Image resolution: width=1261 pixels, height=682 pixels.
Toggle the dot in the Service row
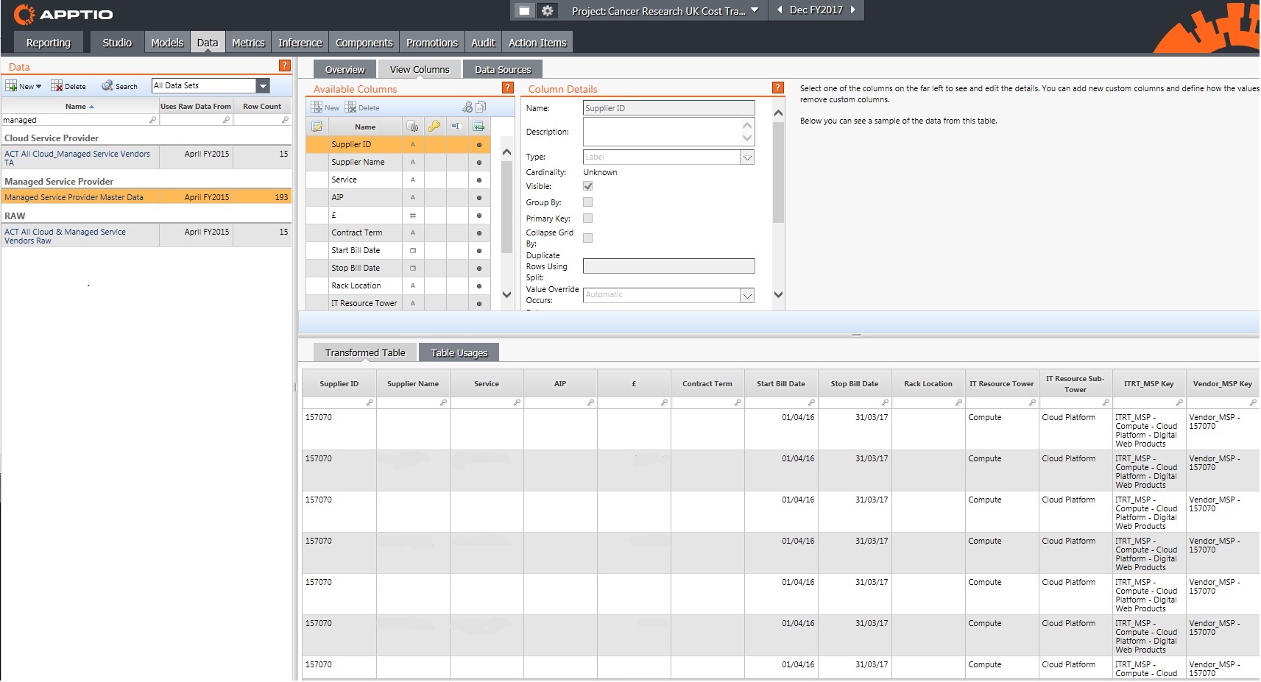[479, 180]
